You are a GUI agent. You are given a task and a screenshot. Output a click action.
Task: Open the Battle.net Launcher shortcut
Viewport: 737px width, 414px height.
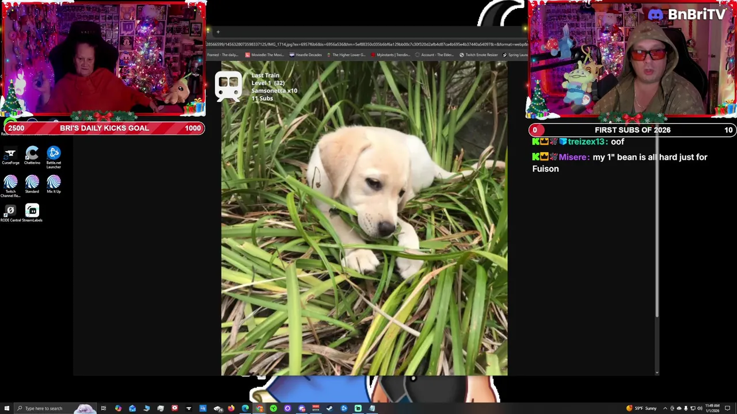[x=54, y=157]
